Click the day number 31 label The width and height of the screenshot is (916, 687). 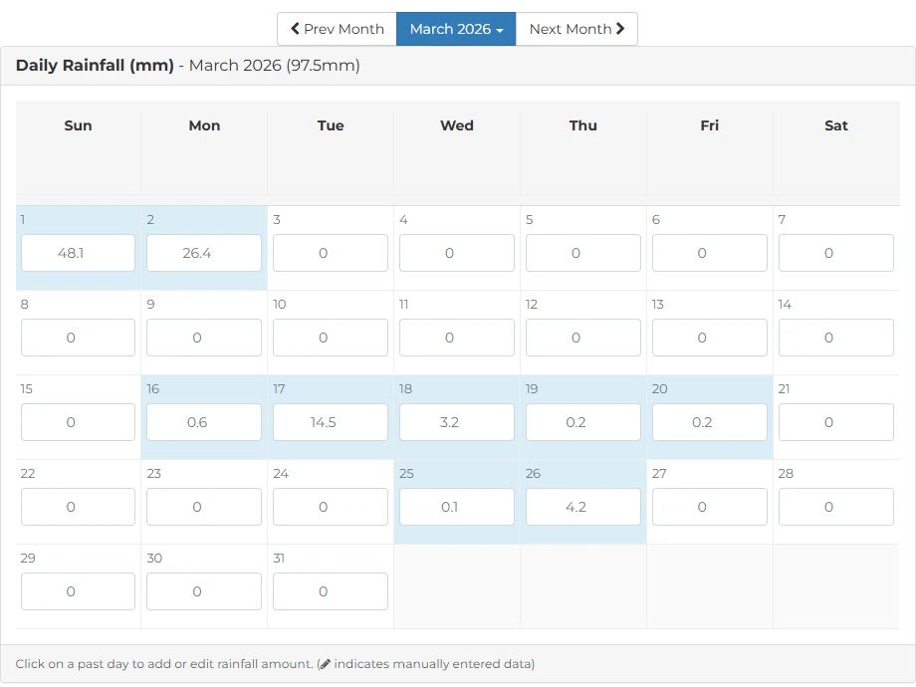point(279,559)
